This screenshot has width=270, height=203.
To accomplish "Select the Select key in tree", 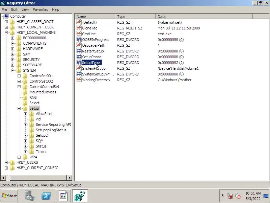I will pyautogui.click(x=34, y=103).
